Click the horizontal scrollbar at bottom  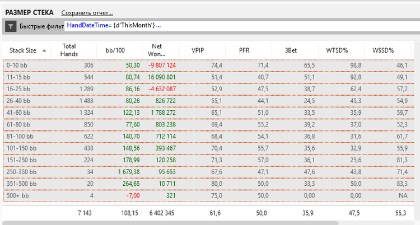pyautogui.click(x=170, y=223)
